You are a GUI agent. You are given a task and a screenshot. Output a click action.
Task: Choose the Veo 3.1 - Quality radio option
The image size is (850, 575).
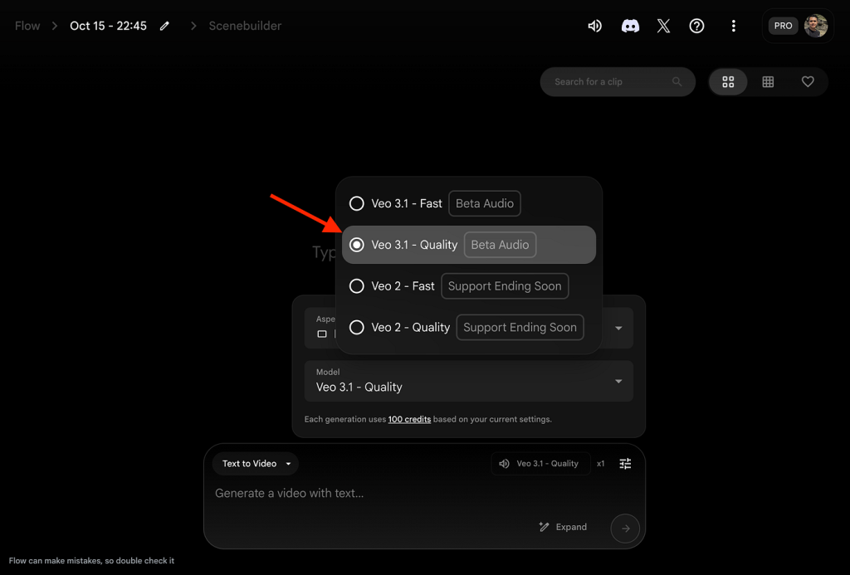point(357,245)
